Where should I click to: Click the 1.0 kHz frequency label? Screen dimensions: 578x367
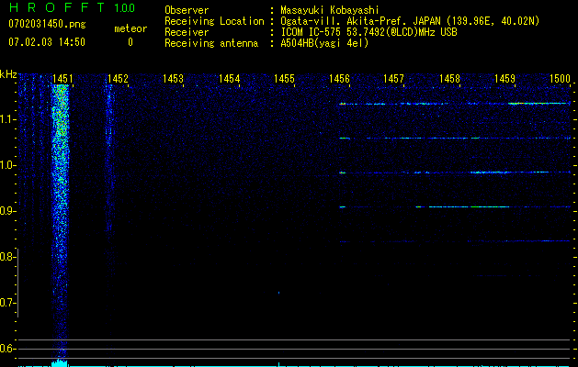pyautogui.click(x=7, y=165)
